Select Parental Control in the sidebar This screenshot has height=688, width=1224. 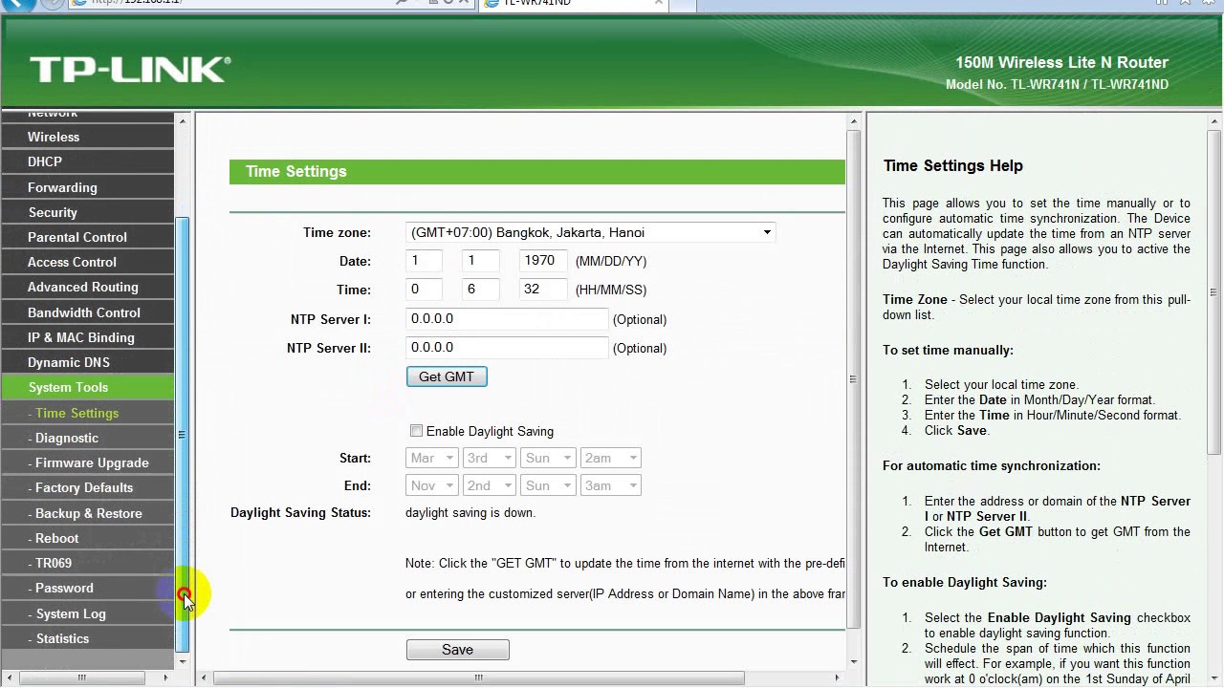88,237
